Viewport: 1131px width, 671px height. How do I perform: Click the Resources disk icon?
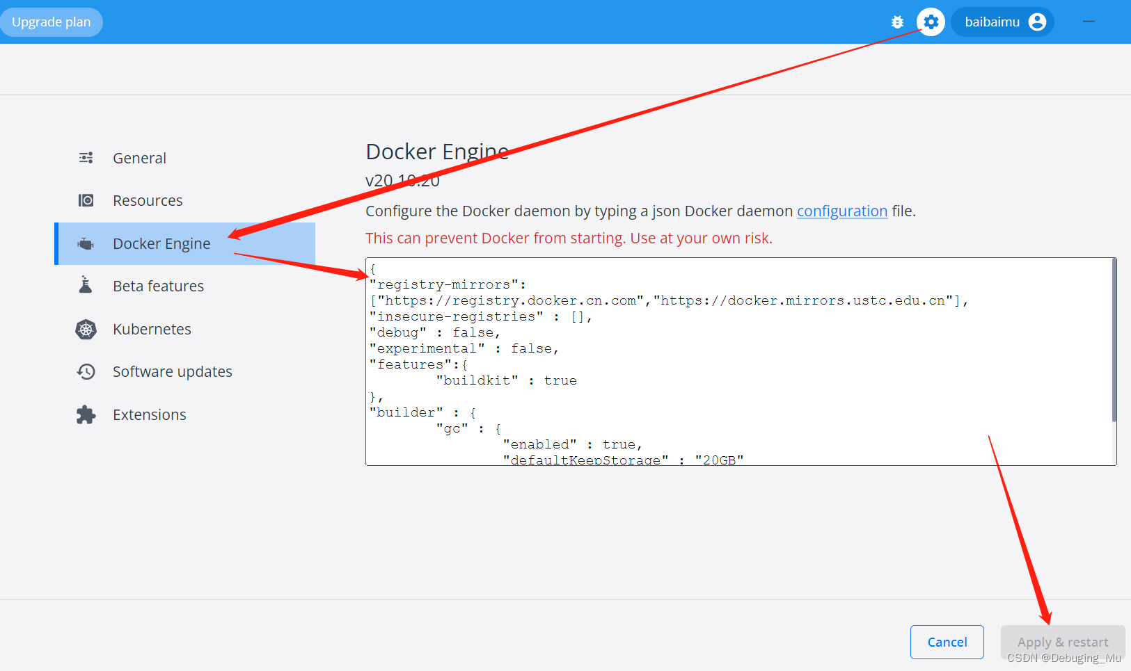pyautogui.click(x=86, y=200)
